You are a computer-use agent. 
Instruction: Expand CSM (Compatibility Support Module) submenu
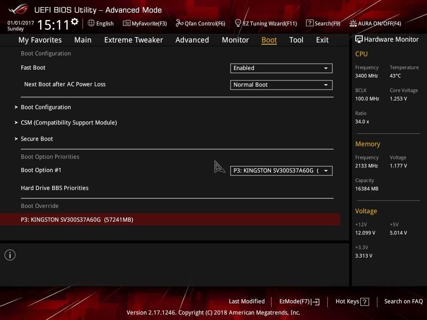point(68,122)
